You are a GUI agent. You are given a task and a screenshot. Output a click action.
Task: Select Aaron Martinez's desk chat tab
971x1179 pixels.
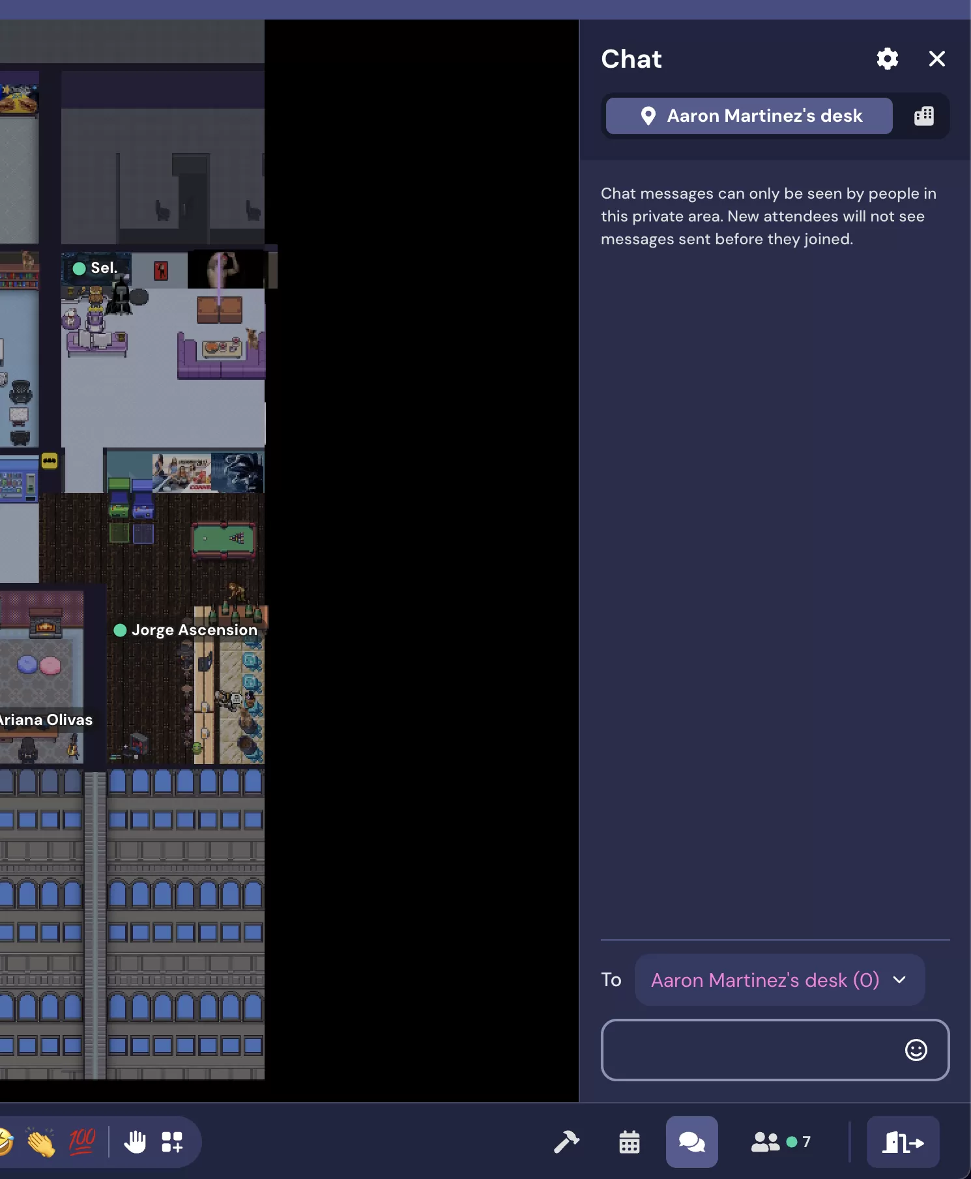749,116
